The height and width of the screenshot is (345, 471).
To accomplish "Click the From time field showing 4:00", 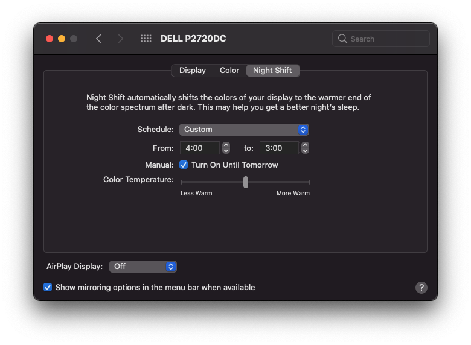I will 200,148.
